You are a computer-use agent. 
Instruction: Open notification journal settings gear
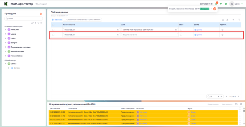(x=241, y=104)
